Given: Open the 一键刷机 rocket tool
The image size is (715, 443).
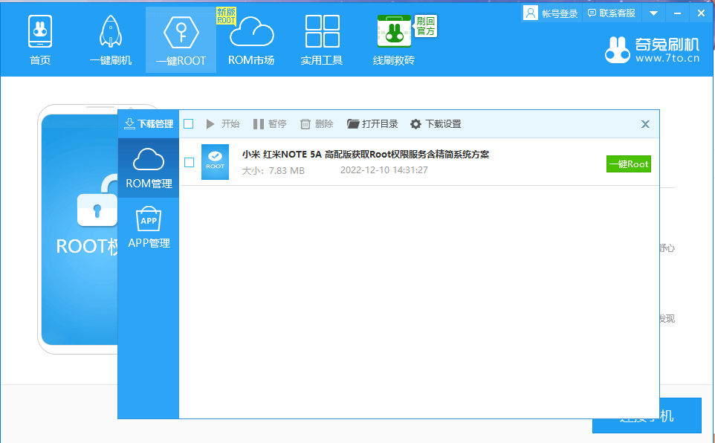Looking at the screenshot, I should tap(110, 40).
